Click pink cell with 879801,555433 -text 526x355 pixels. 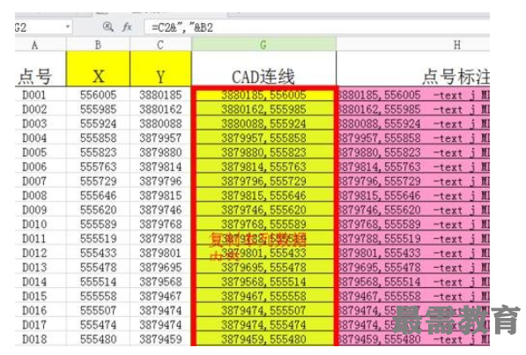pyautogui.click(x=413, y=253)
